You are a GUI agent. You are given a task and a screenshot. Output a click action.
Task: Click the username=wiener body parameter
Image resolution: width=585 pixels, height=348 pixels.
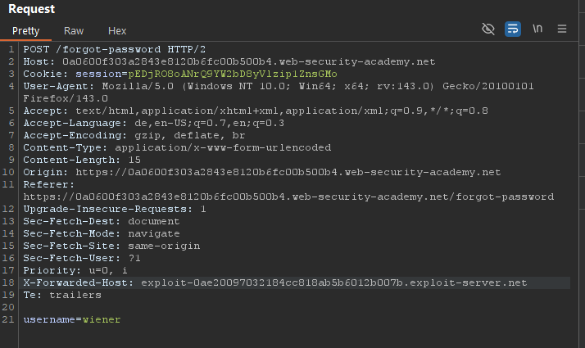[x=72, y=319]
